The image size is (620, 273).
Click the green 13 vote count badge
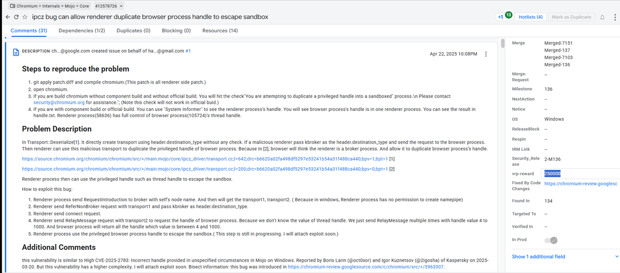click(x=508, y=14)
